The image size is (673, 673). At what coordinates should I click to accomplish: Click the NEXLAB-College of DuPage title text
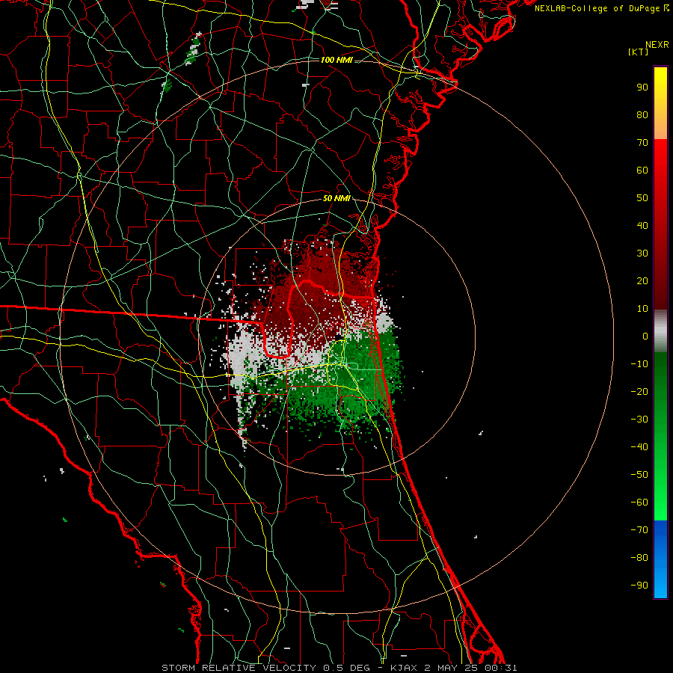pyautogui.click(x=602, y=8)
